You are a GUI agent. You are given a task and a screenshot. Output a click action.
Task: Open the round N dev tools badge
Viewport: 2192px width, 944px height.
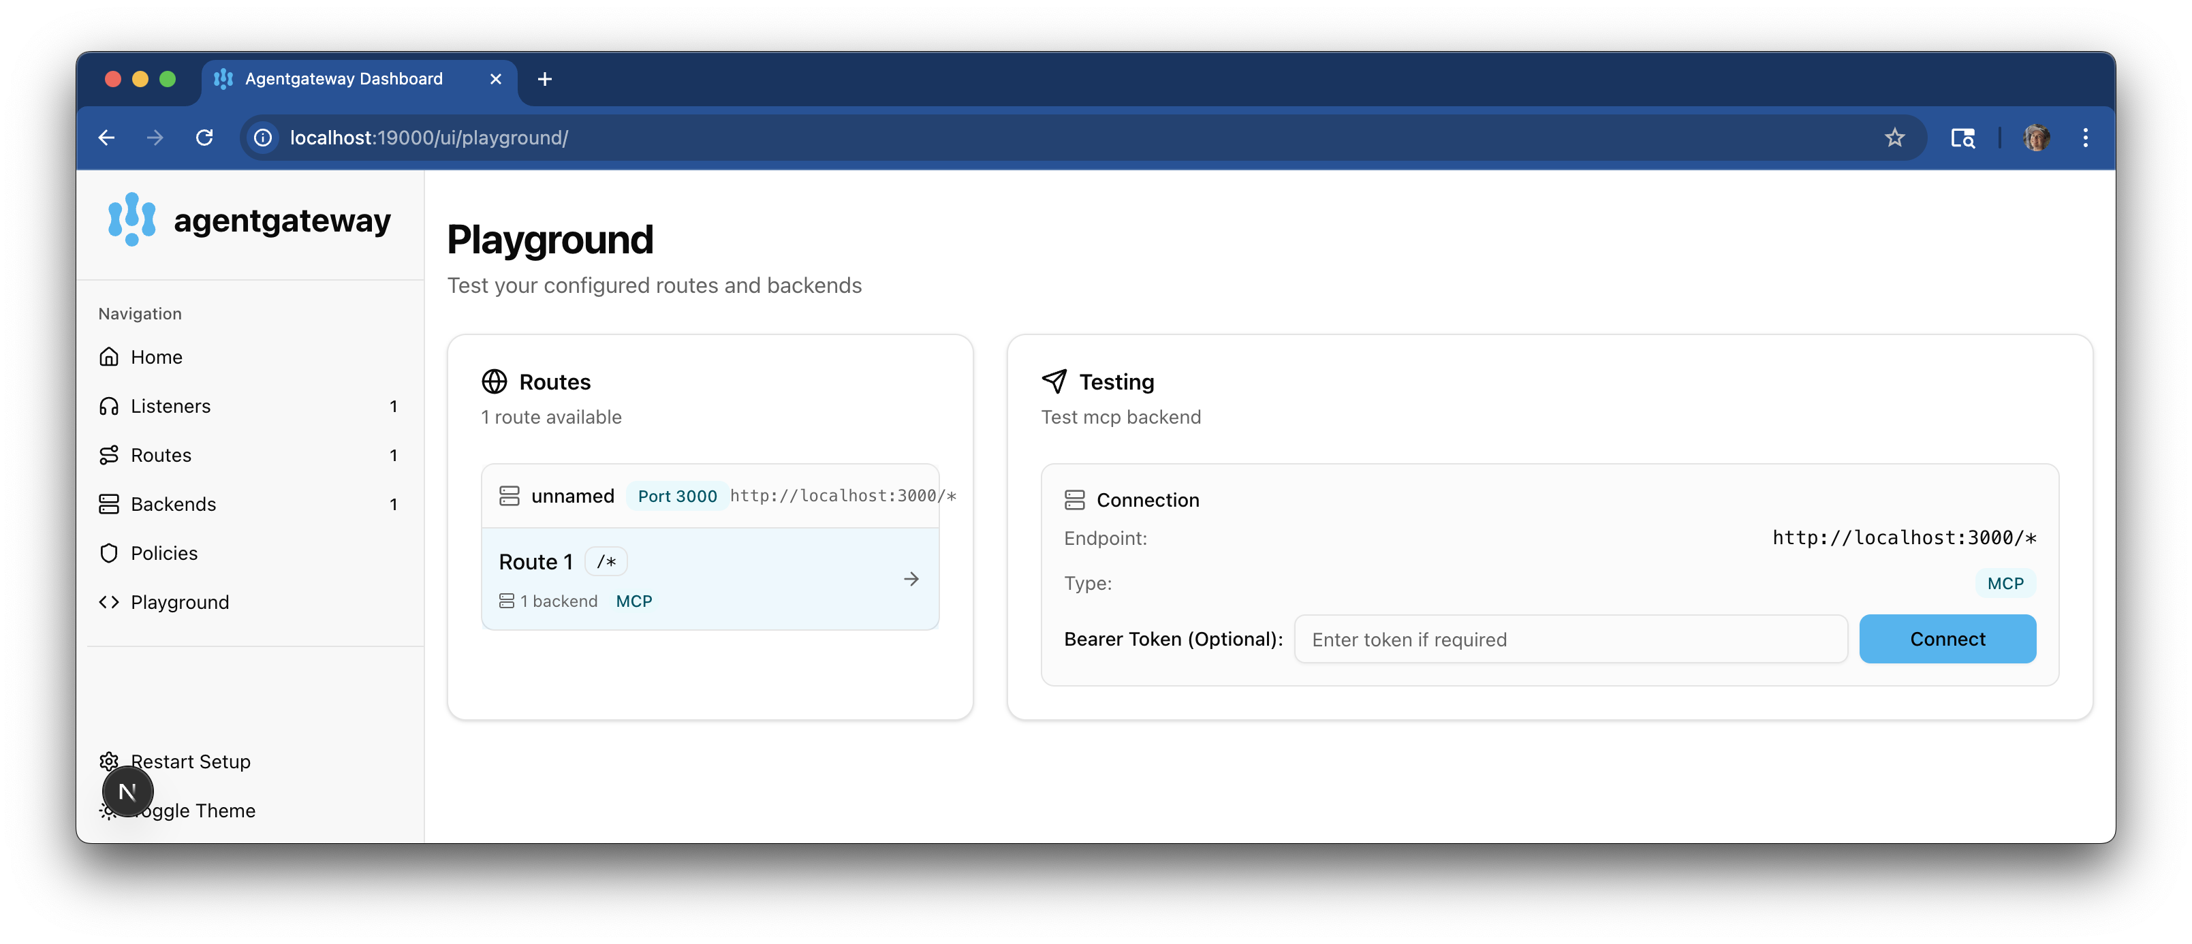coord(127,791)
